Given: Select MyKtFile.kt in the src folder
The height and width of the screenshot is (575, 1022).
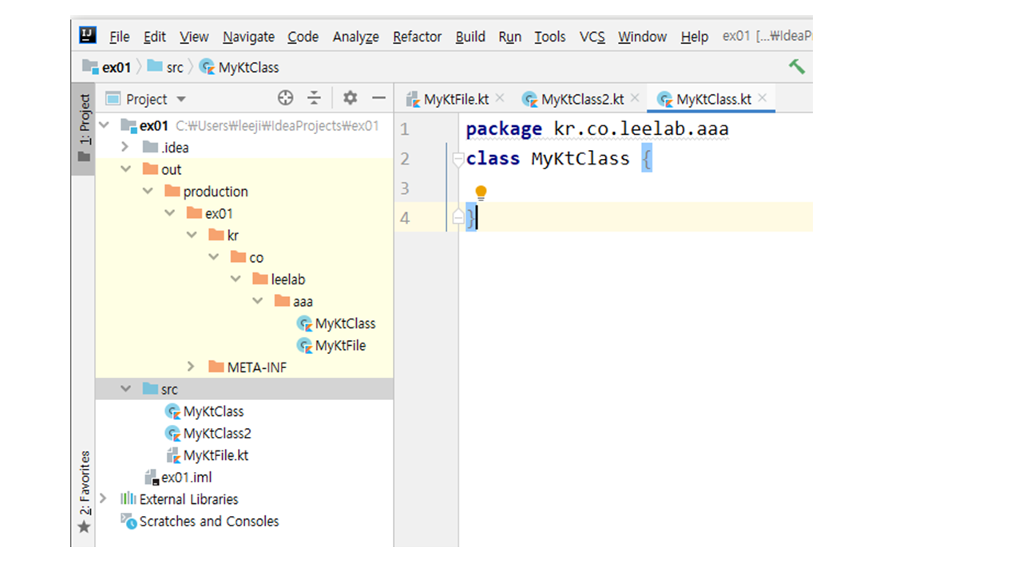Looking at the screenshot, I should [x=216, y=455].
